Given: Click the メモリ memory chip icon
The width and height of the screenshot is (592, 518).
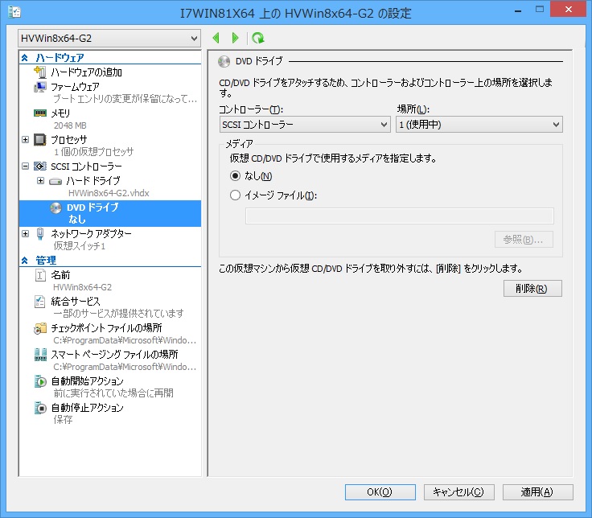Looking at the screenshot, I should 40,113.
